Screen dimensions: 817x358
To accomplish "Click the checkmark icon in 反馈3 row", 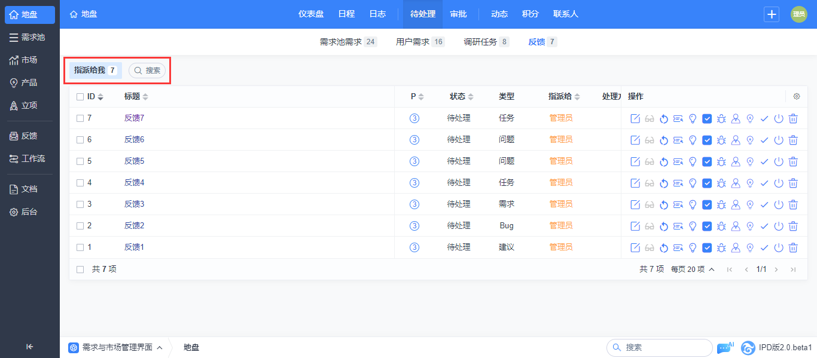I will [x=764, y=204].
